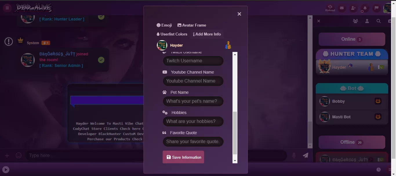
Task: Click the dialog scrollbar down arrow
Action: tap(235, 161)
